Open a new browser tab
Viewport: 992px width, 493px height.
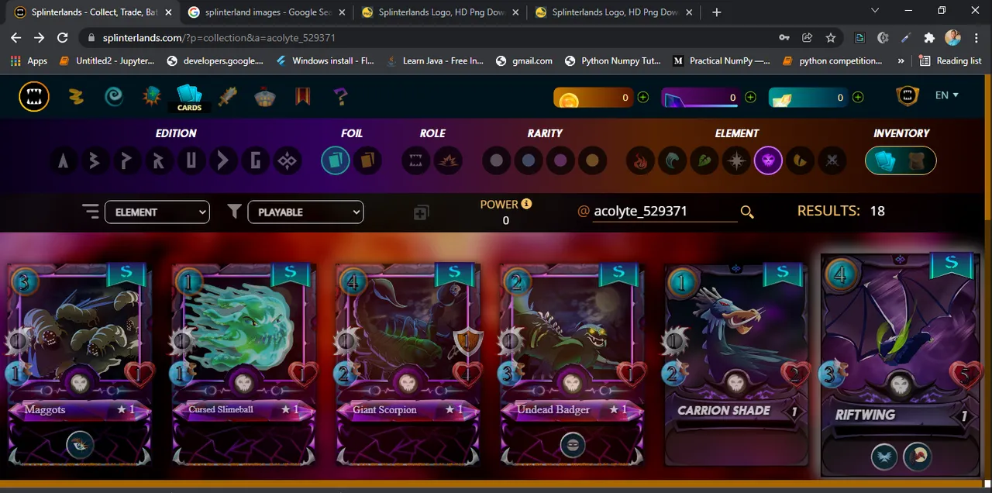(717, 12)
